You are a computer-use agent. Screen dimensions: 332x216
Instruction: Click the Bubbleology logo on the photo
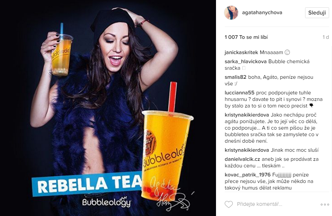(x=107, y=202)
